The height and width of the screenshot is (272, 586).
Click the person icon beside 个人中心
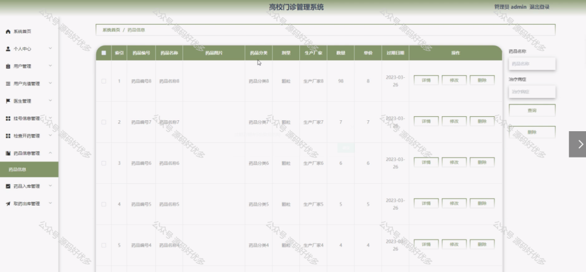[x=8, y=49]
